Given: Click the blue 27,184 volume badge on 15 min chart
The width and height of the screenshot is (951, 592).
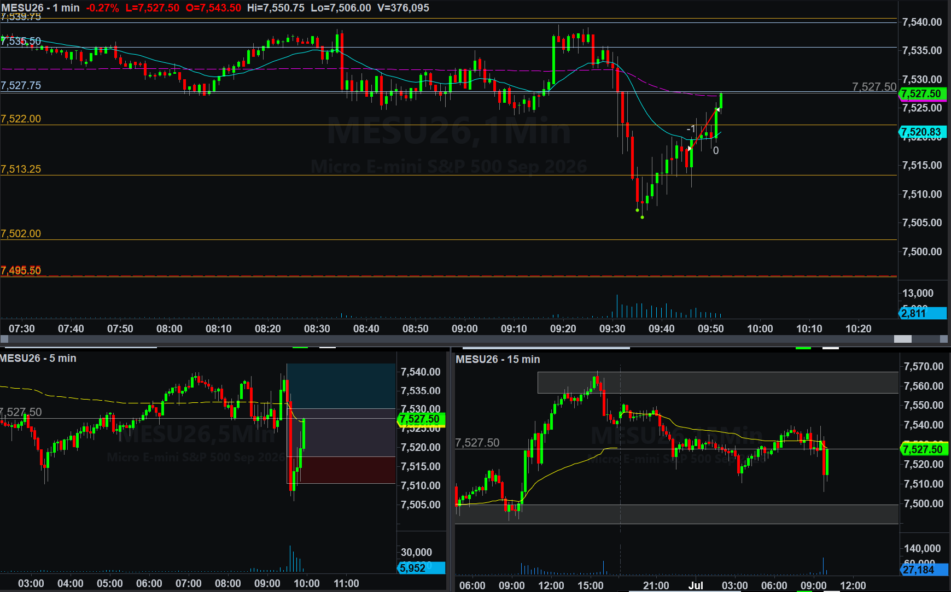Looking at the screenshot, I should (x=924, y=570).
